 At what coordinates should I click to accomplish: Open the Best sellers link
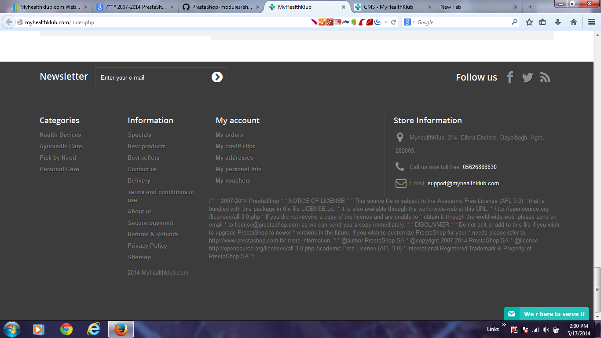(143, 158)
